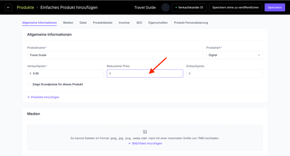Click the Produktname input field

pyautogui.click(x=115, y=55)
